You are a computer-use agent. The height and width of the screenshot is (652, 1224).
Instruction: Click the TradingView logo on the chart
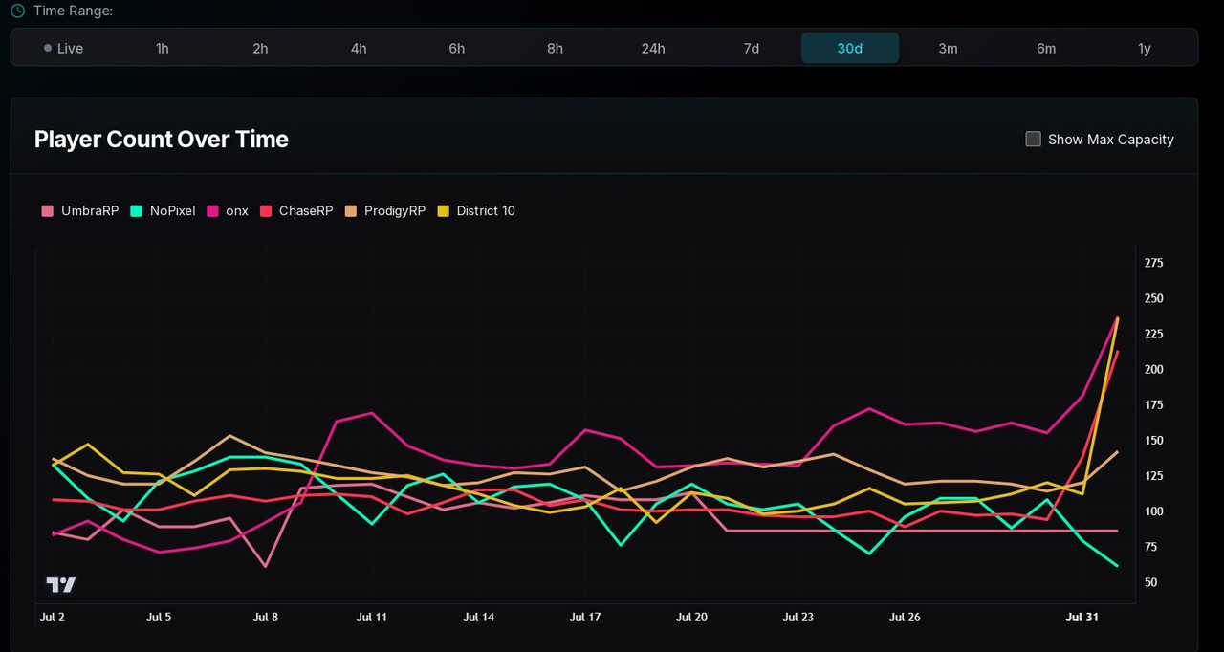click(61, 584)
